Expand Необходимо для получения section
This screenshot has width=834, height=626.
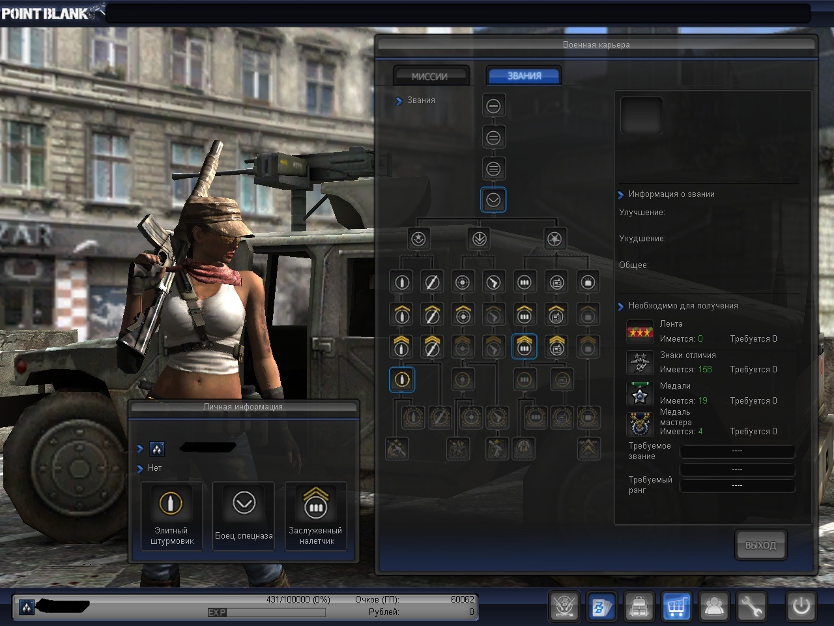coord(620,306)
